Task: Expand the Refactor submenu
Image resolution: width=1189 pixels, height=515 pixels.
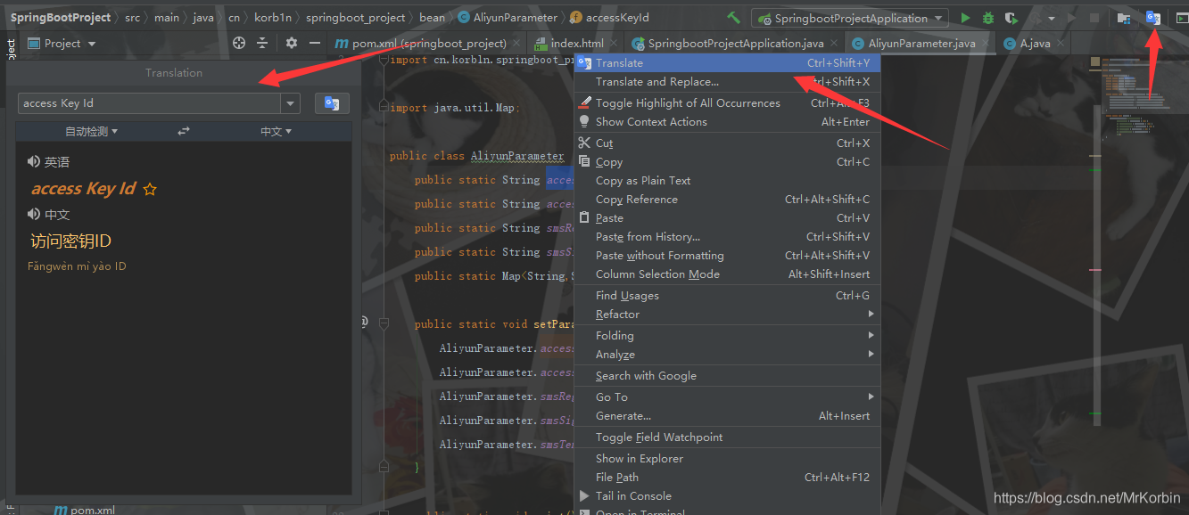Action: tap(727, 314)
